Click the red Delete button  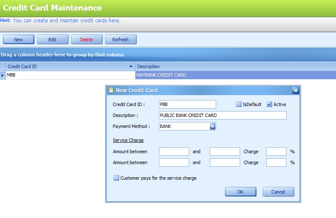coord(87,40)
